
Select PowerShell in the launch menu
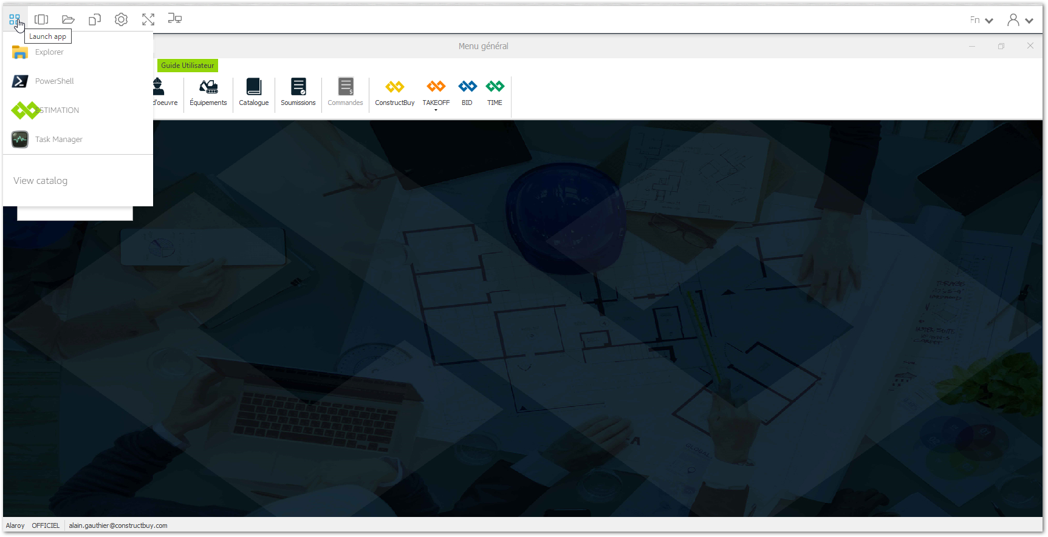tap(54, 81)
